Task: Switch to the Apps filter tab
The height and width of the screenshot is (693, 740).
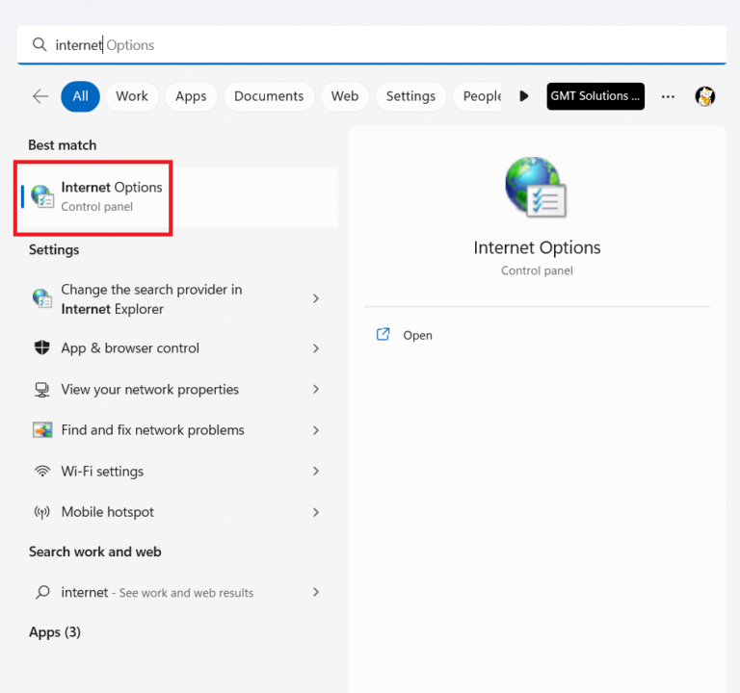Action: (x=191, y=96)
